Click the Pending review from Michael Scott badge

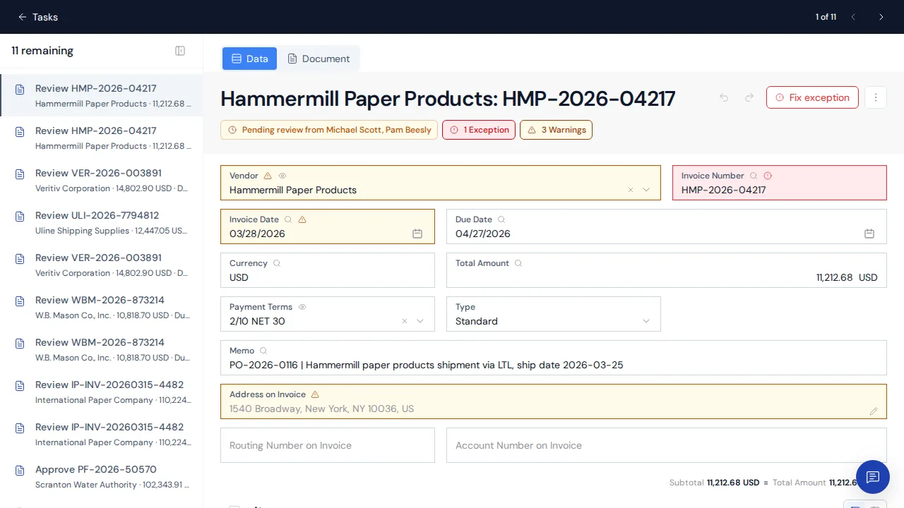point(329,130)
